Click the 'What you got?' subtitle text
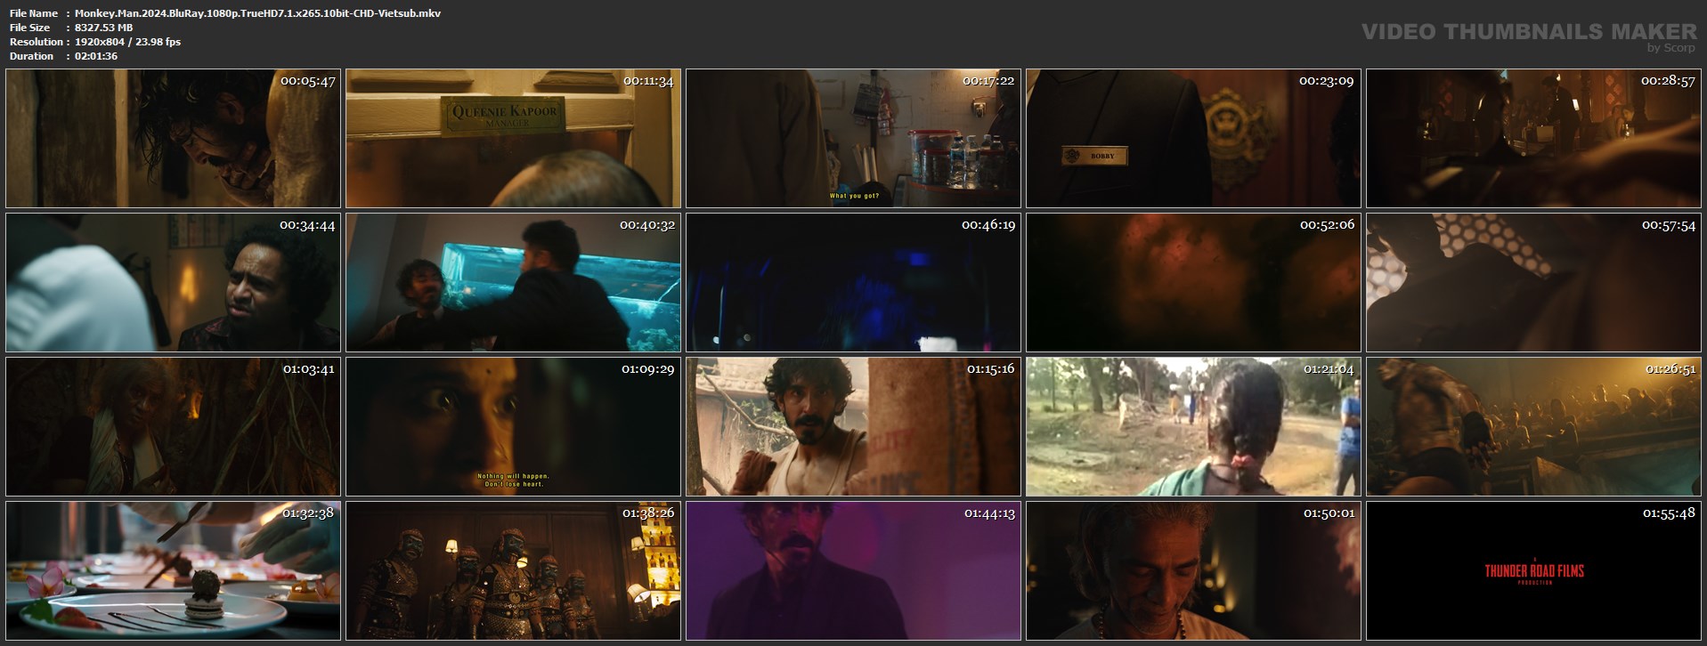The image size is (1707, 646). (854, 196)
